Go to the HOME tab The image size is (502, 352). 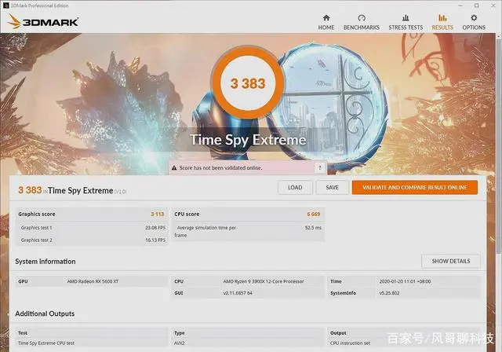click(326, 23)
